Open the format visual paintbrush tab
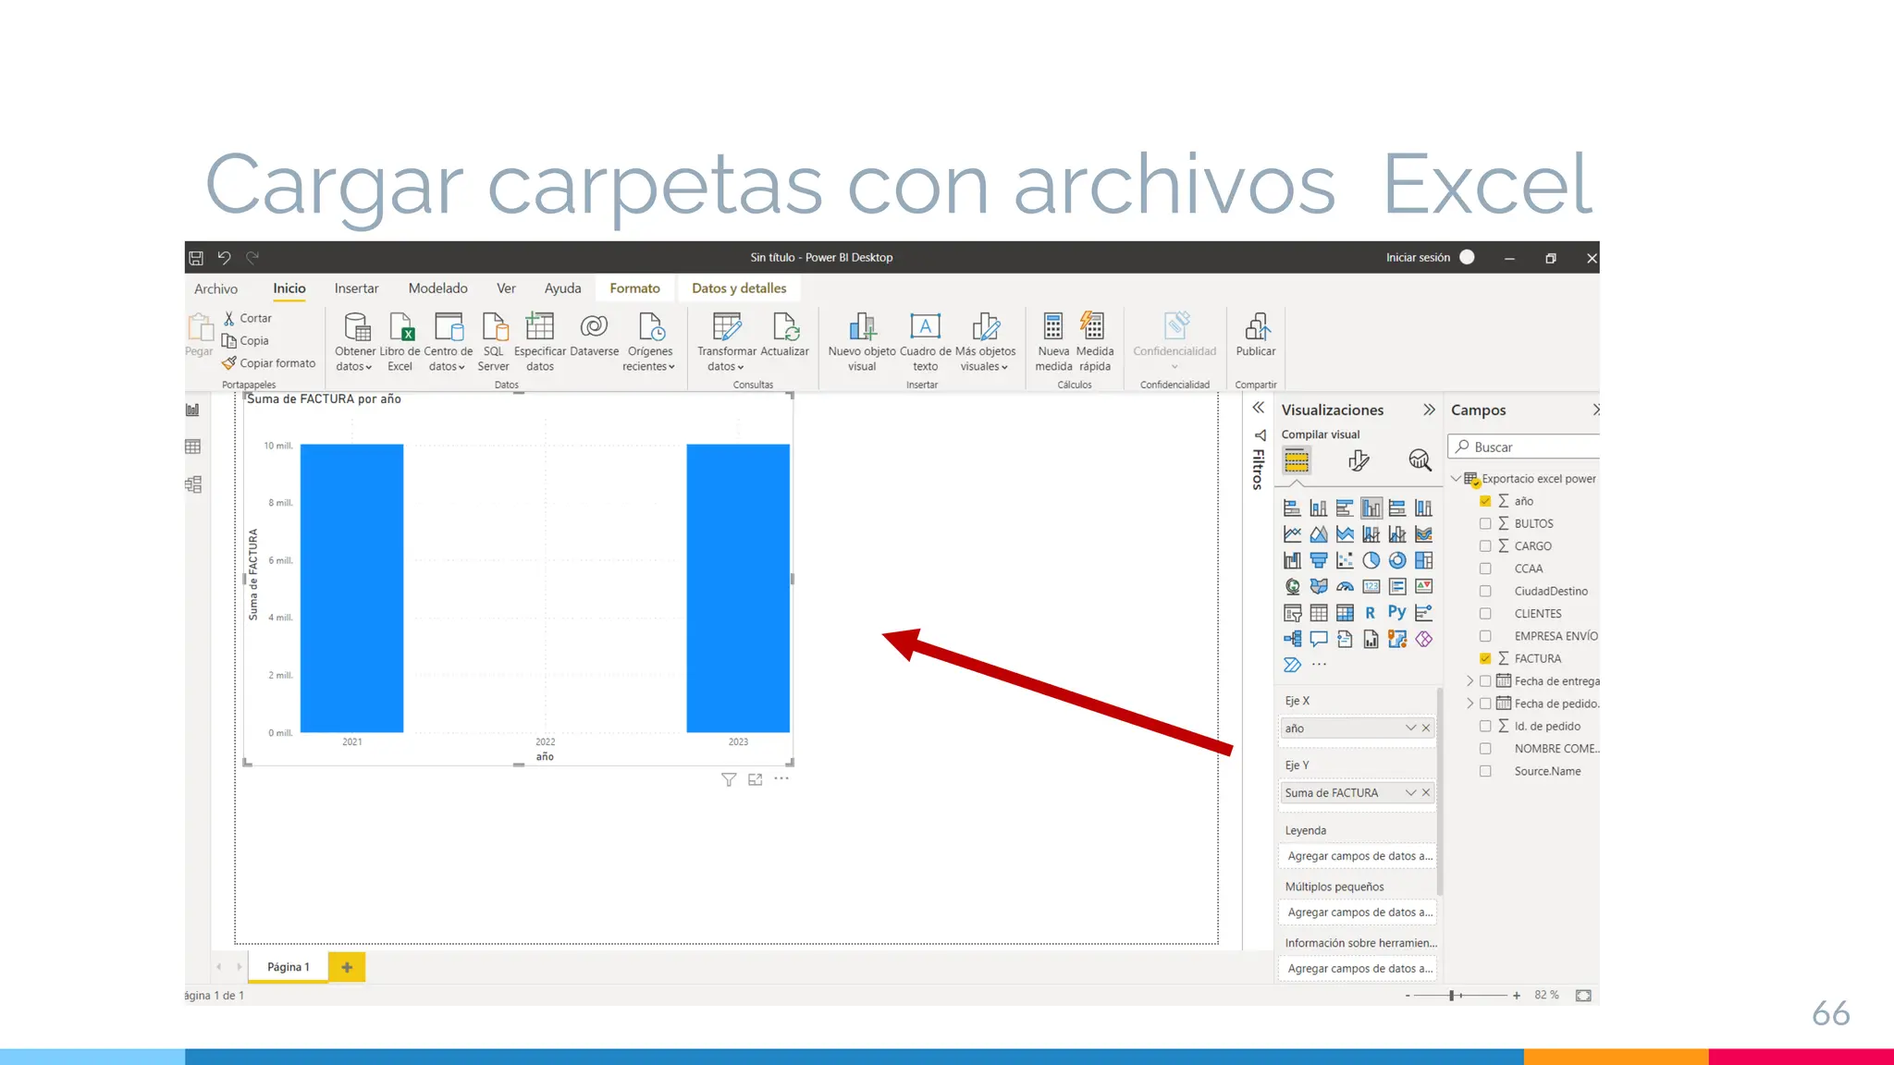1894x1065 pixels. click(x=1359, y=460)
